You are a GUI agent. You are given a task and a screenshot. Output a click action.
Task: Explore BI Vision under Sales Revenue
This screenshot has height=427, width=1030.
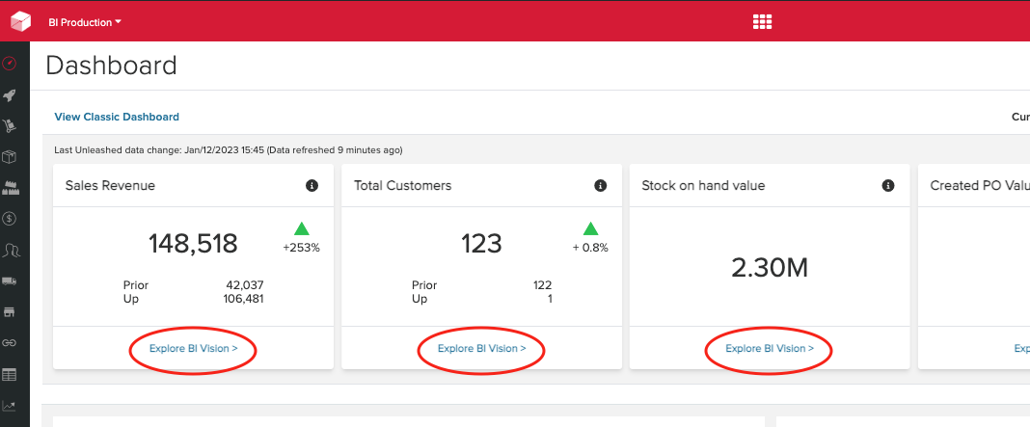(193, 349)
